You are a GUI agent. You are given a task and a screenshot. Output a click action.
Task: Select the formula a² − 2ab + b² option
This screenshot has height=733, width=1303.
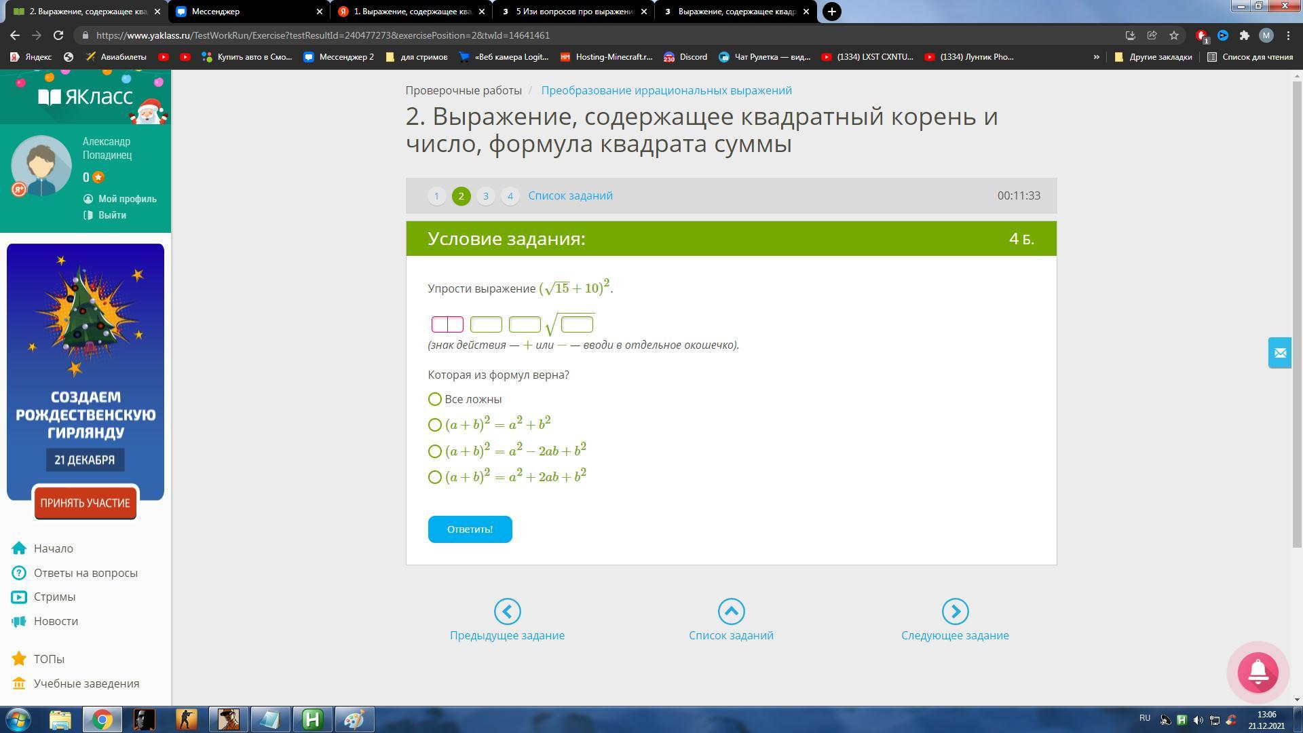[x=435, y=451]
